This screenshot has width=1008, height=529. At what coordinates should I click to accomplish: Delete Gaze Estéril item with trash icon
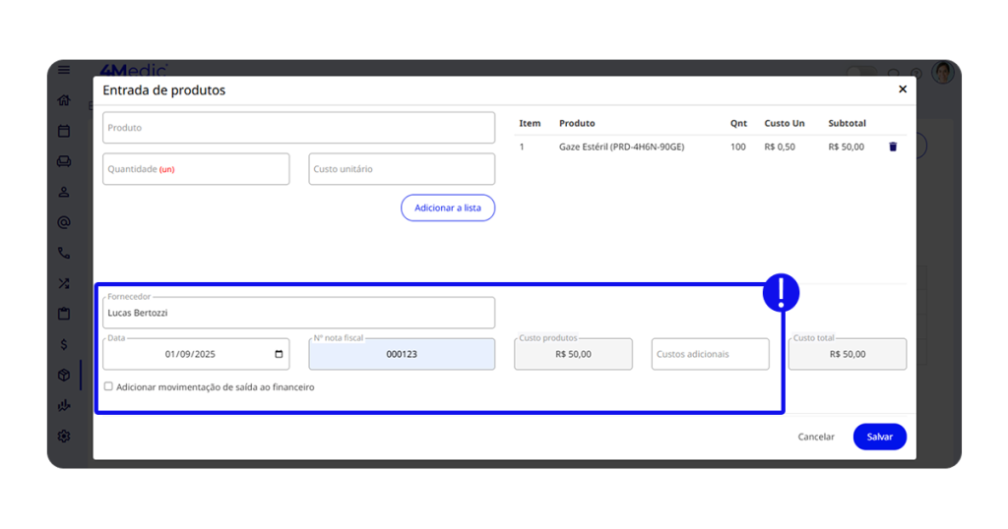[893, 147]
